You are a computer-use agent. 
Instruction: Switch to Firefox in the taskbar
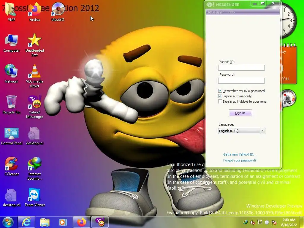[81, 222]
